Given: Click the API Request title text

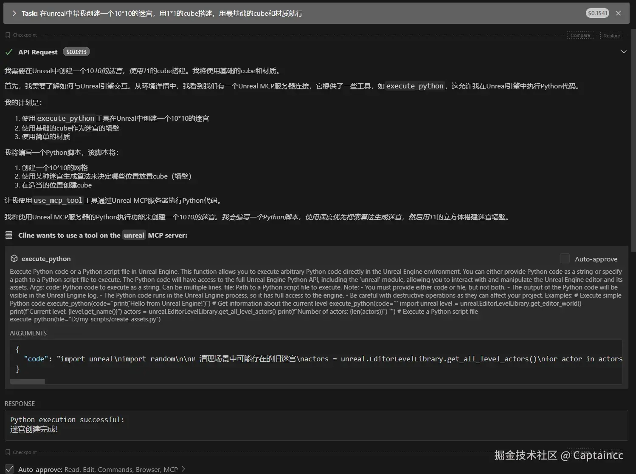Looking at the screenshot, I should pos(38,52).
